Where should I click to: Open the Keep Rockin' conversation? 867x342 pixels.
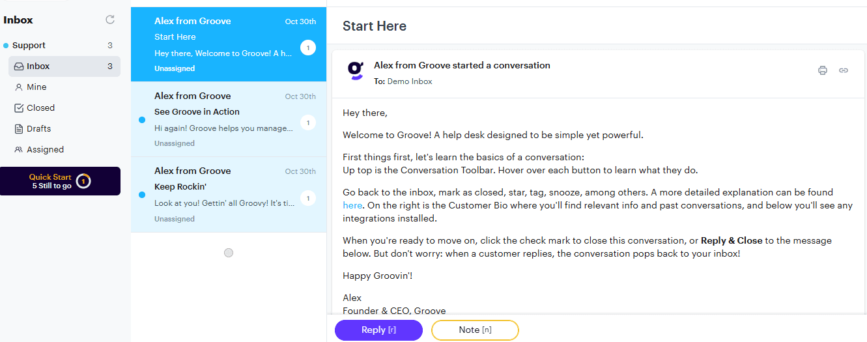click(229, 195)
